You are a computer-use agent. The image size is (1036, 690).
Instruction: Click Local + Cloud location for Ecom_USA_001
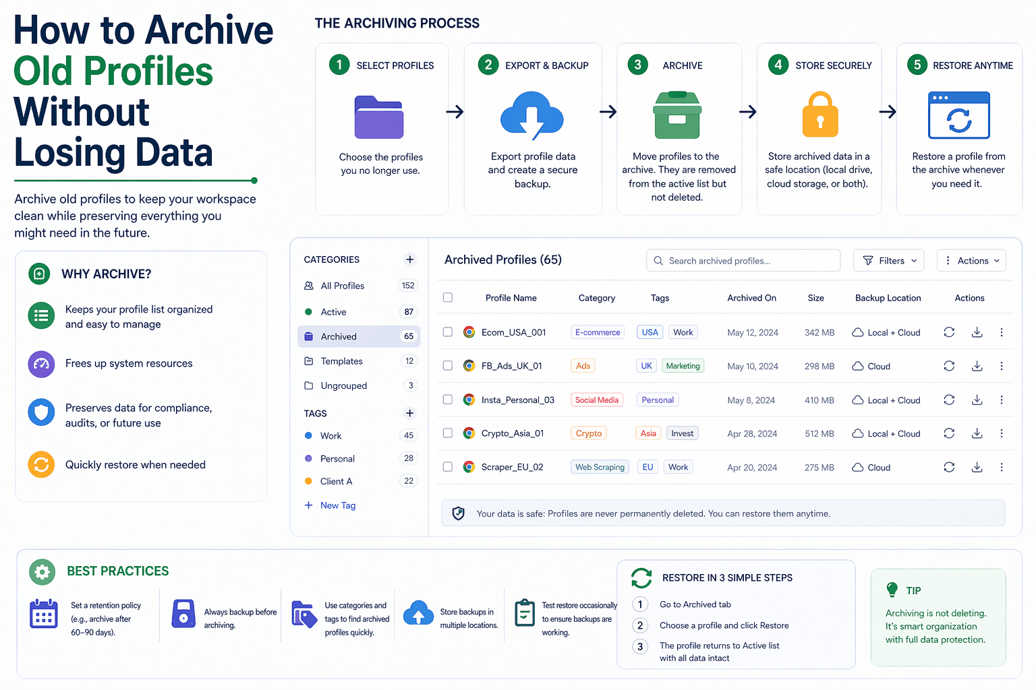886,332
